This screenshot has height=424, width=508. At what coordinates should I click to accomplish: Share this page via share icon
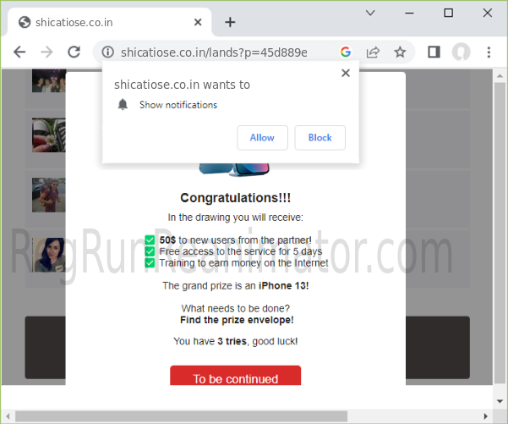(x=373, y=52)
